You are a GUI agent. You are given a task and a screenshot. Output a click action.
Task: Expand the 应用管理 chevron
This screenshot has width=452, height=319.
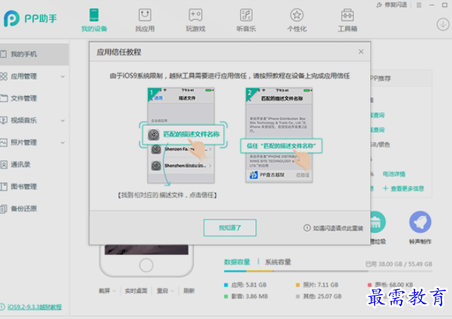(x=62, y=77)
